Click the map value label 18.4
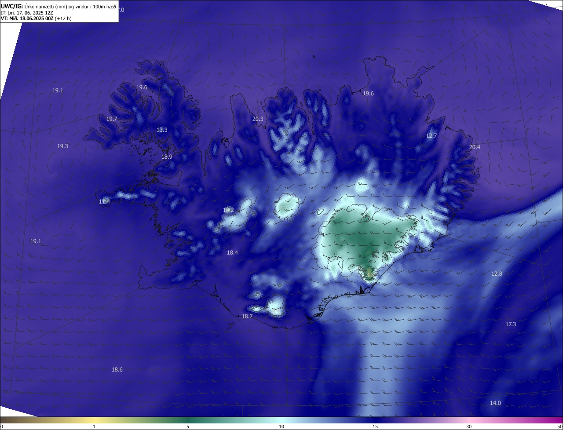Viewport: 563px width, 430px height. pos(232,252)
